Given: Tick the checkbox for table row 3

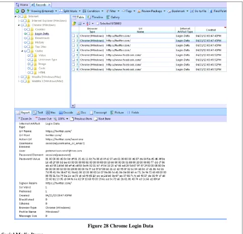Looking at the screenshot, I should [73, 45].
